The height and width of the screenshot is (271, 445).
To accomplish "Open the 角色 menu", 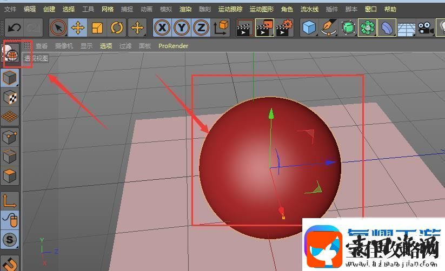I will point(287,9).
